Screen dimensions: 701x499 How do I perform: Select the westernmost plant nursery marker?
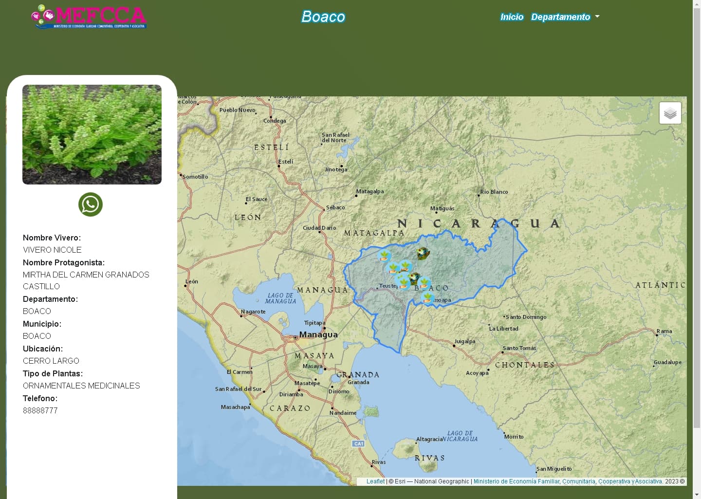coord(384,256)
